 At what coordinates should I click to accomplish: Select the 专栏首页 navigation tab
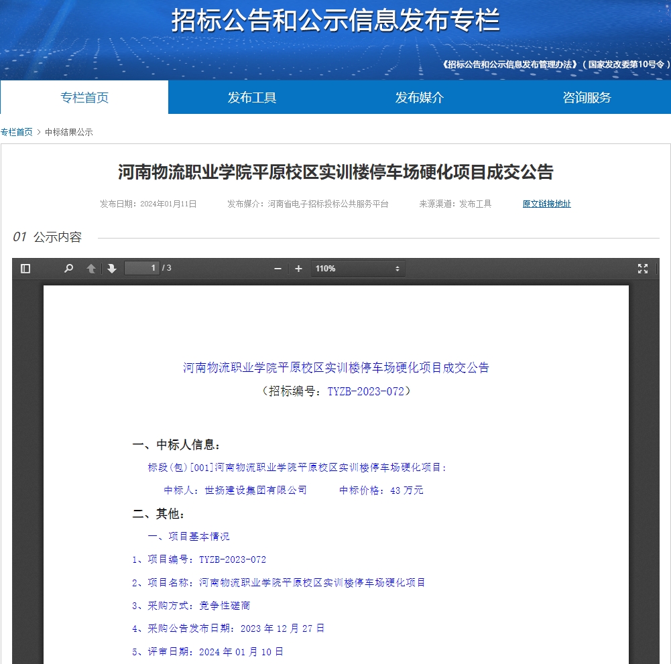point(84,97)
